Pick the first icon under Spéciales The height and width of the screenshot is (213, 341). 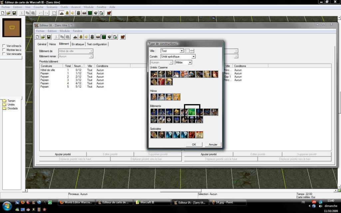click(x=154, y=135)
